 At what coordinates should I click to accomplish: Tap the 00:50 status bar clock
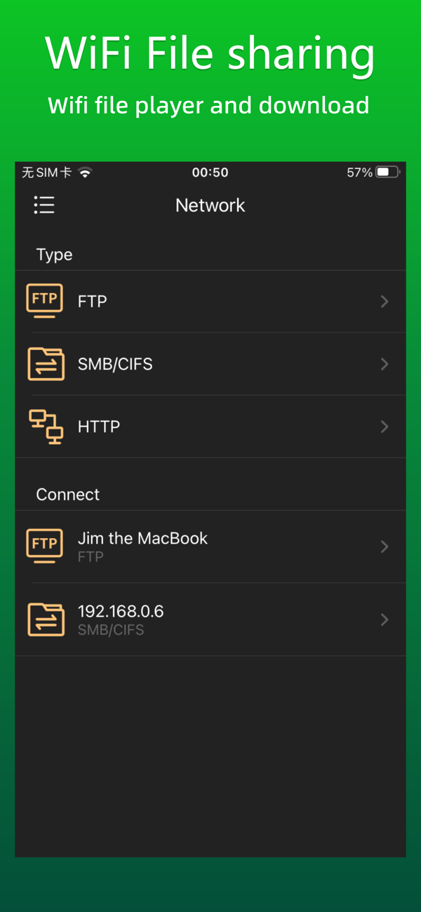click(x=210, y=173)
